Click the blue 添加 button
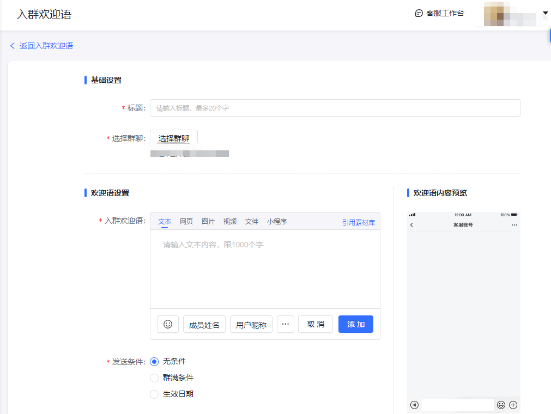Viewport: 551px width, 414px height. pyautogui.click(x=355, y=324)
